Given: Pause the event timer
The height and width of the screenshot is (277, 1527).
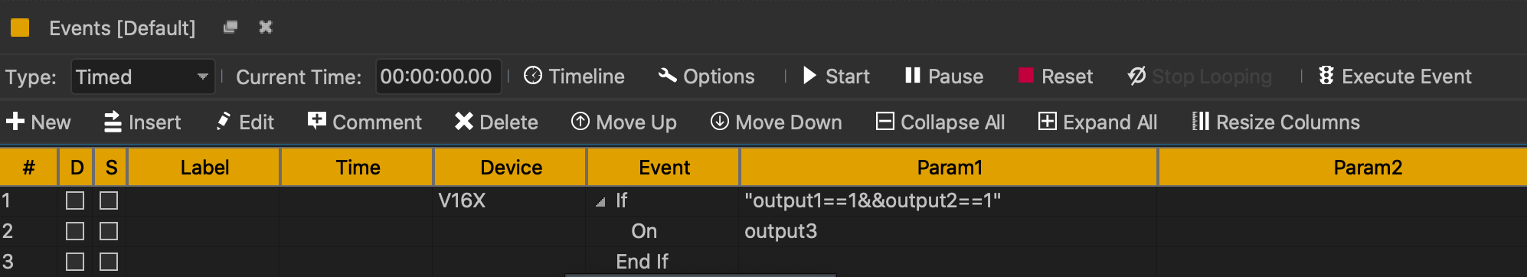Looking at the screenshot, I should point(943,77).
